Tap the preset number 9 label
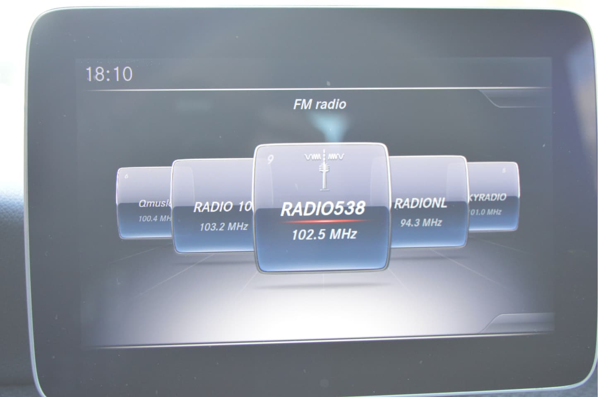 tap(271, 160)
